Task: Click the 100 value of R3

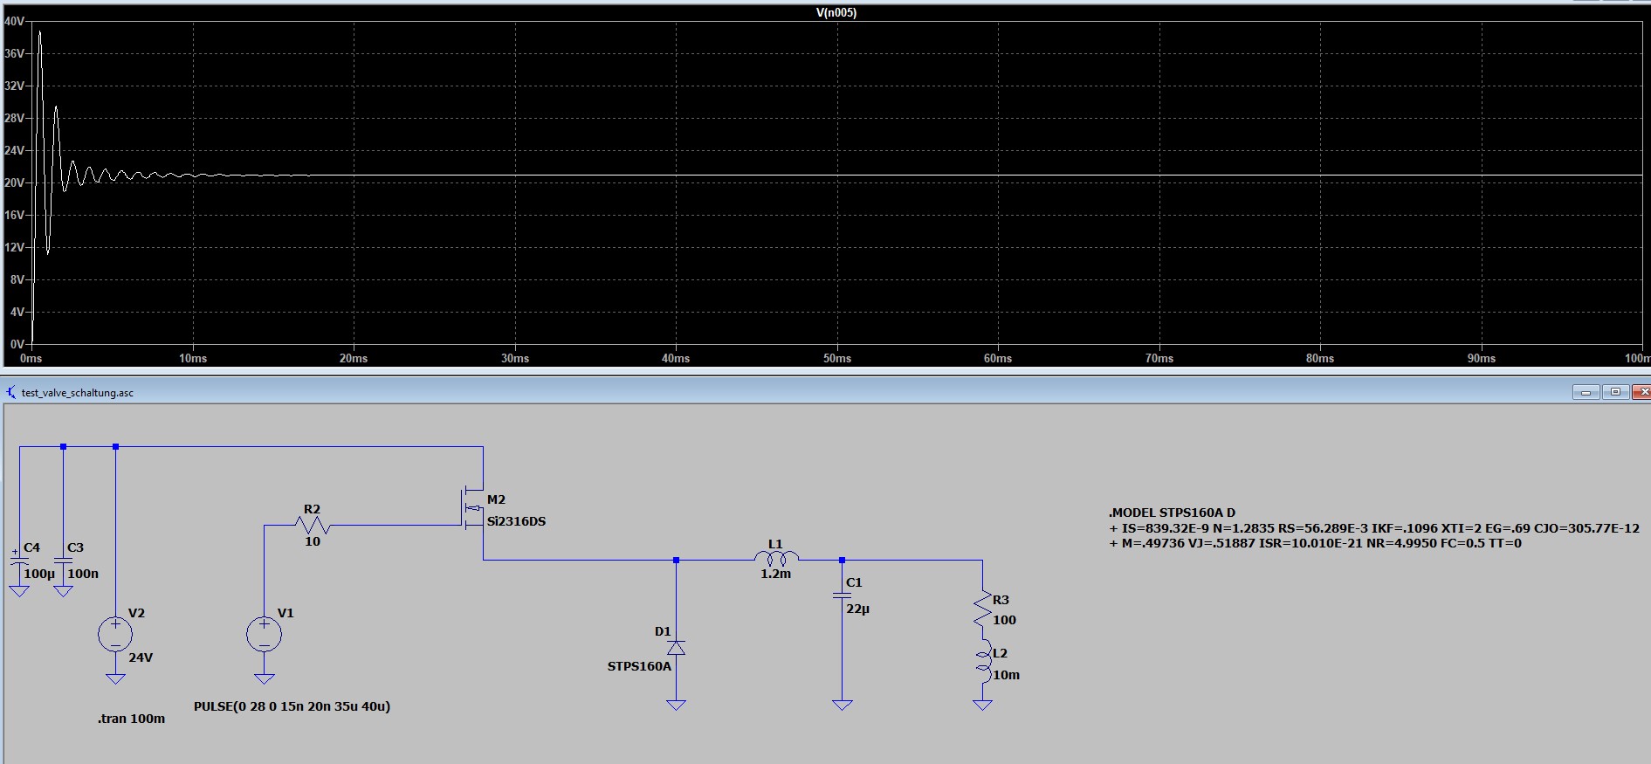Action: coord(1004,620)
